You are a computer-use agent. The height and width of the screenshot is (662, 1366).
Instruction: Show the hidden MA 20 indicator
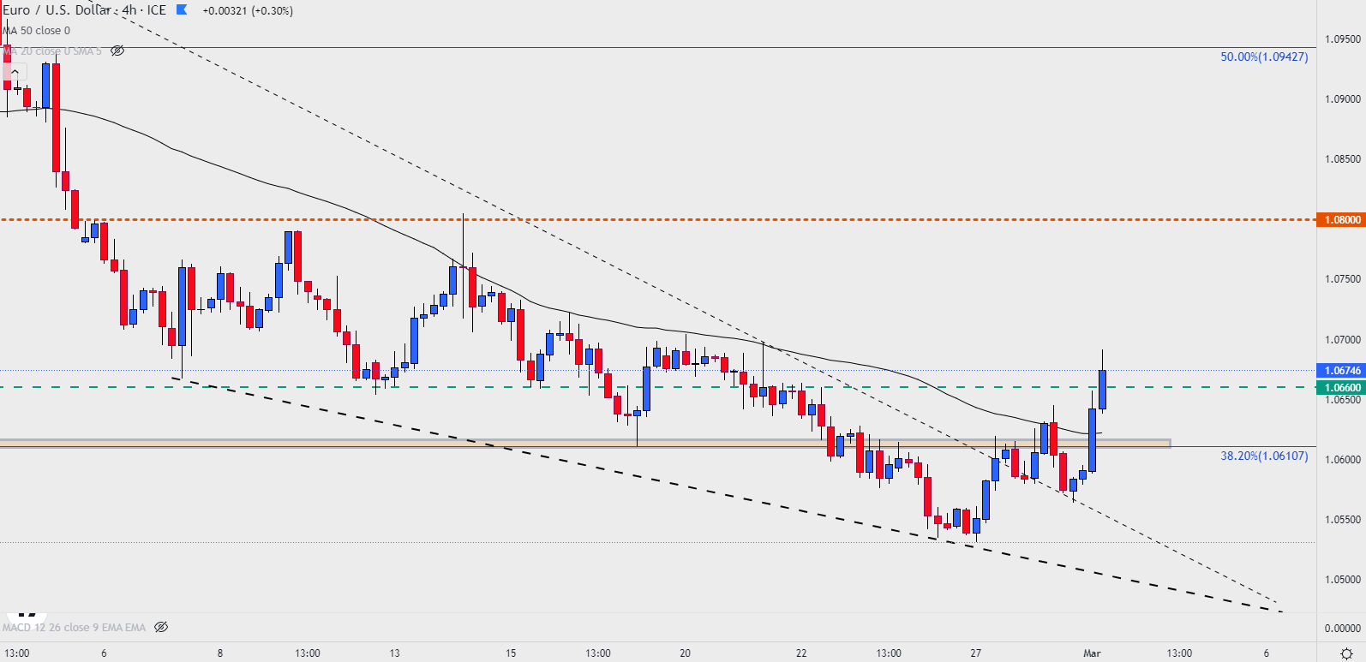117,51
